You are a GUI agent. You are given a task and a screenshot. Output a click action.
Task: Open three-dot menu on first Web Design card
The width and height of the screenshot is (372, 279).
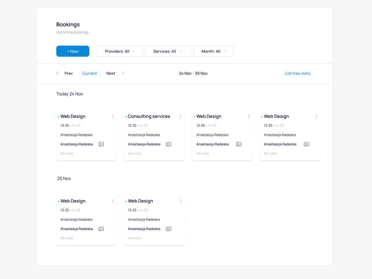click(x=113, y=117)
